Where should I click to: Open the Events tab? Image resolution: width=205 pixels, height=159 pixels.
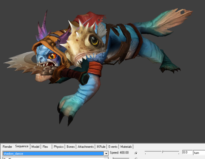pos(113,147)
